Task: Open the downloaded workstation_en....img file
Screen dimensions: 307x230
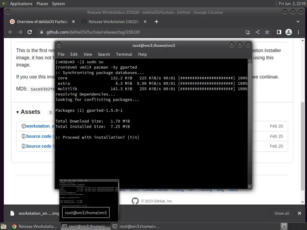Action: tap(39, 213)
